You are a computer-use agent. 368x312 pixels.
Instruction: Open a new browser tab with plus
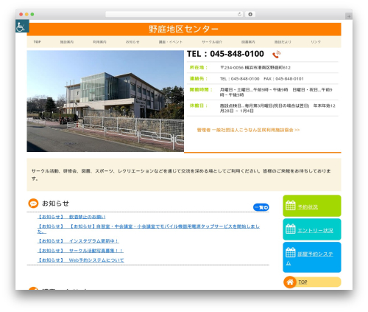[x=349, y=16]
